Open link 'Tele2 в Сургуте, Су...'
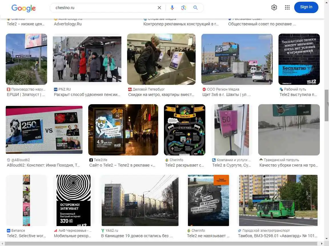This screenshot has height=246, width=329. tap(231, 165)
